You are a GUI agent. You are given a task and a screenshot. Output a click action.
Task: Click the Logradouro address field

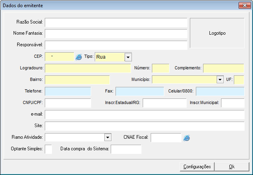(x=88, y=68)
